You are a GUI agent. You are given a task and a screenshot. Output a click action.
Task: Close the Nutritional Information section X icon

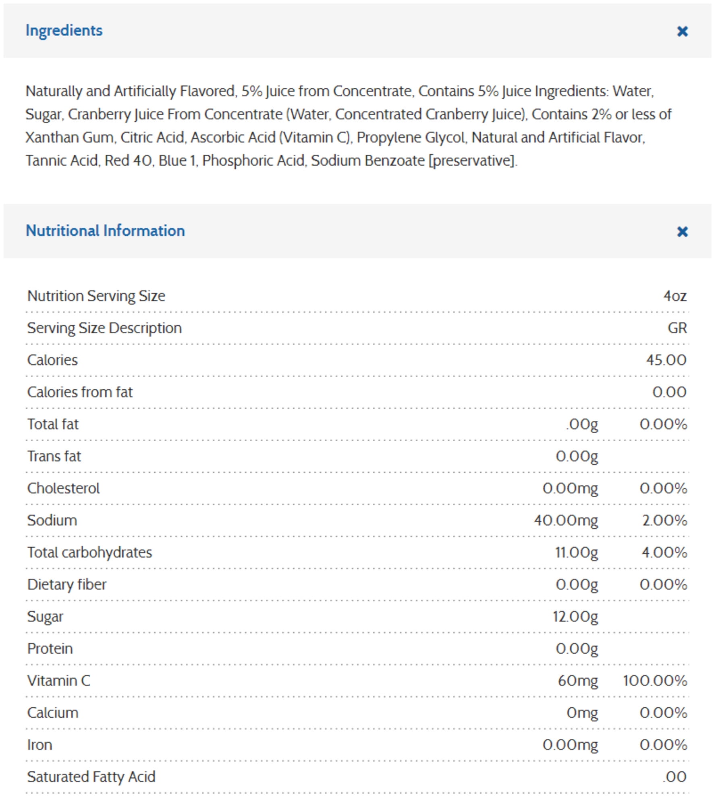pyautogui.click(x=682, y=231)
